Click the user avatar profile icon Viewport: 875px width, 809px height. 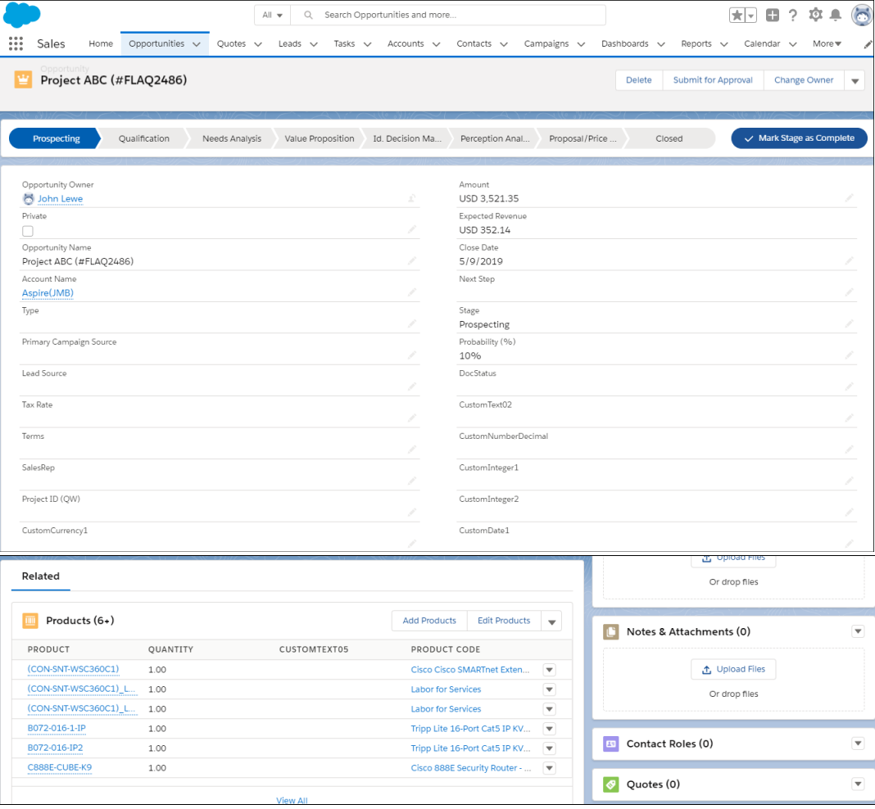click(861, 16)
